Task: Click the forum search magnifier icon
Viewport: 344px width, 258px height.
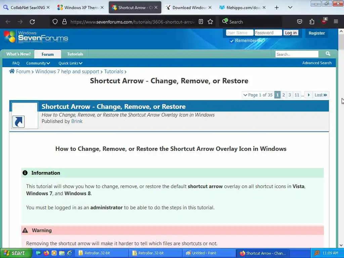Action: tap(328, 53)
